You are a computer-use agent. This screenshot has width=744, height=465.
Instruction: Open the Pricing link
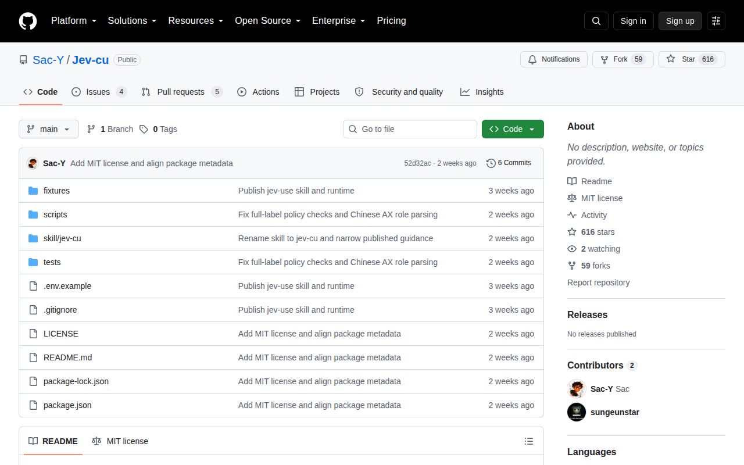point(391,21)
